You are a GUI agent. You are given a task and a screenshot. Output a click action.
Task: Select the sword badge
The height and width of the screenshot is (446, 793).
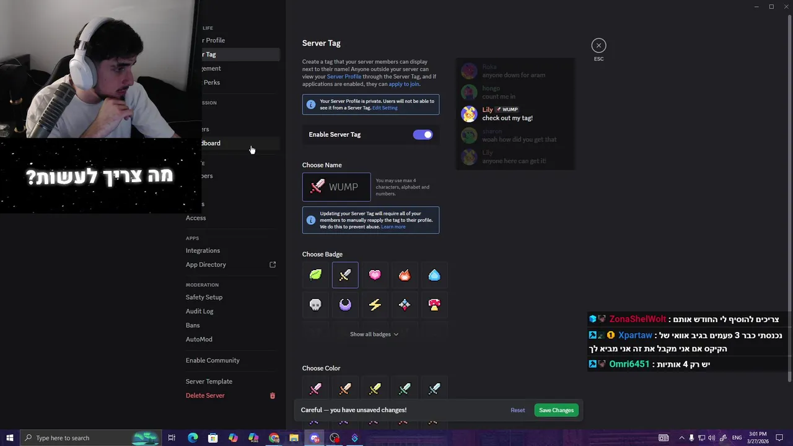click(x=345, y=275)
